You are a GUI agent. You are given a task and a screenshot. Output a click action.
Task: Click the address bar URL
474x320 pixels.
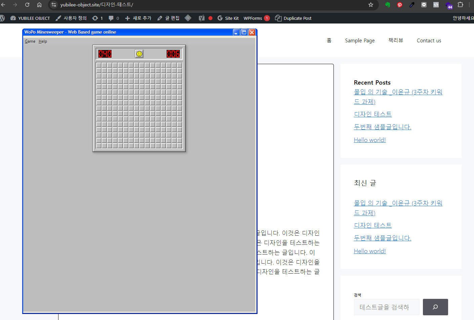point(97,5)
